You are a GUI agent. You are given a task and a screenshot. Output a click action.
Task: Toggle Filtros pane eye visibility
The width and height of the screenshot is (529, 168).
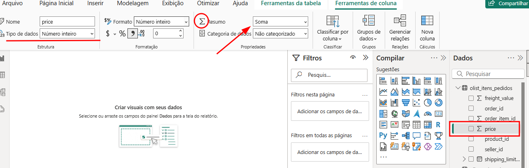353,58
